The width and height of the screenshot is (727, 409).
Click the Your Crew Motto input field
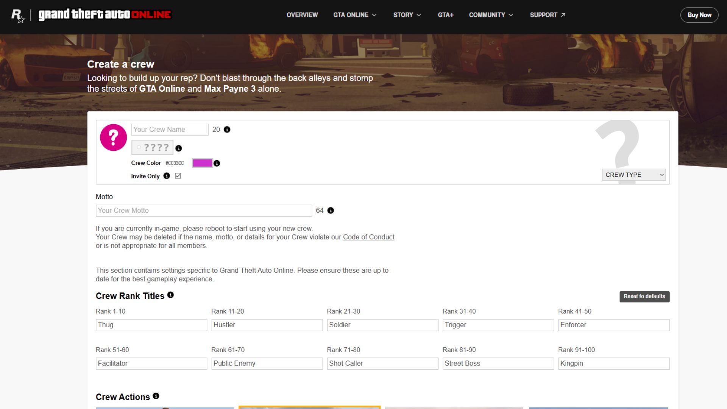[204, 211]
